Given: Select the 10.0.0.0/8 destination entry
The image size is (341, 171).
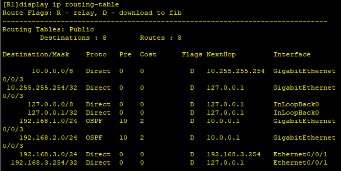Looking at the screenshot, I should coord(52,71).
